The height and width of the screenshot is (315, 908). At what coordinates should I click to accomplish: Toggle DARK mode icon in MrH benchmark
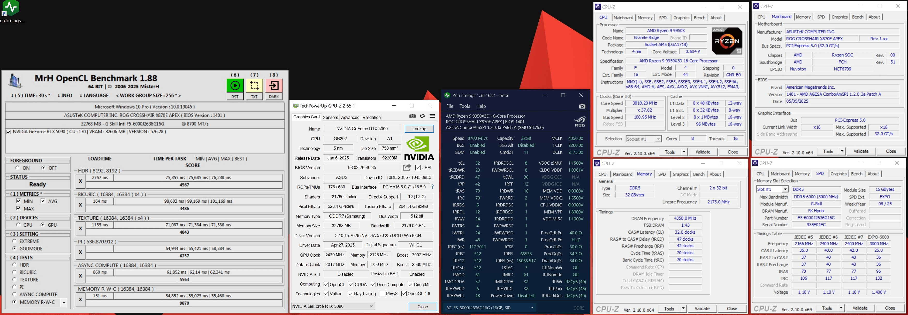(x=273, y=86)
